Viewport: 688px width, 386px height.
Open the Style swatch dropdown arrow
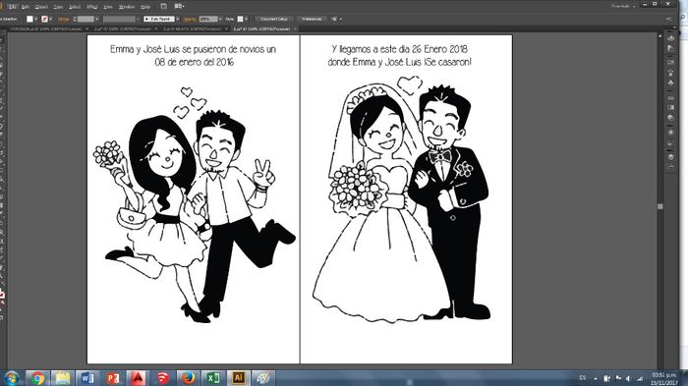(246, 19)
